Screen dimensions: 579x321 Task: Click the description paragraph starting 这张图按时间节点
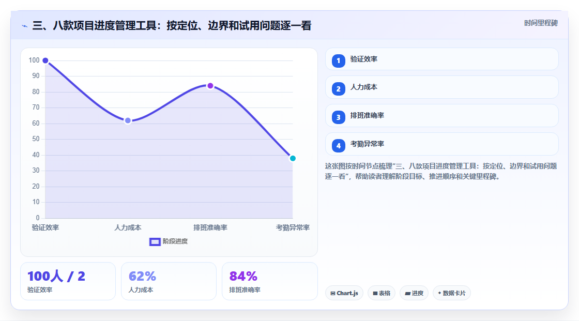click(441, 172)
